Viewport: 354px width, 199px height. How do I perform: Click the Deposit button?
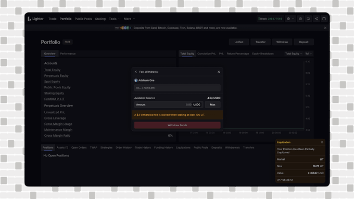(x=304, y=42)
